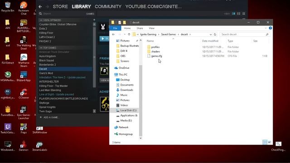Open the APK folder on desktop
This screenshot has width=290, height=163.
click(8, 24)
